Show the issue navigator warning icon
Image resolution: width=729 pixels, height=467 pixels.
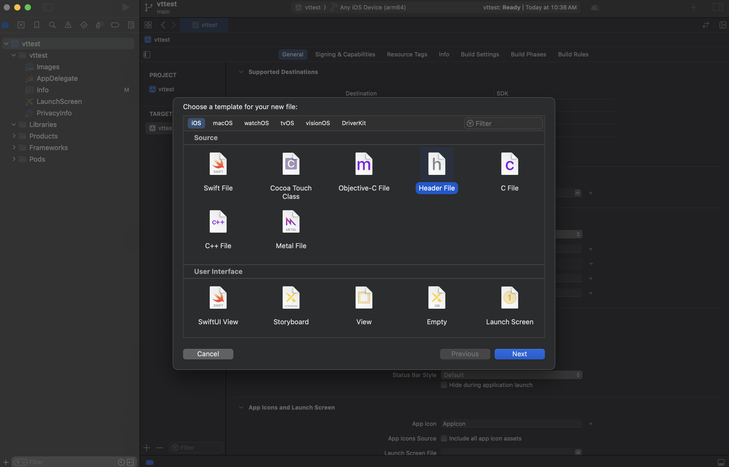click(68, 25)
